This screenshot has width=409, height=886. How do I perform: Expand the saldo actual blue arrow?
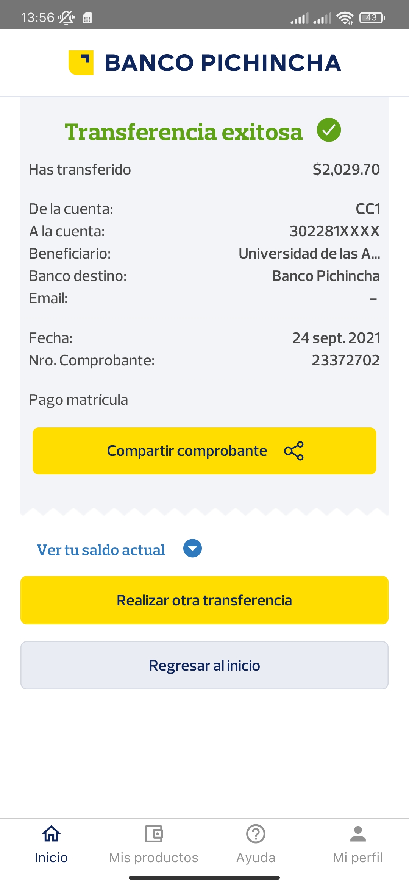tap(192, 549)
